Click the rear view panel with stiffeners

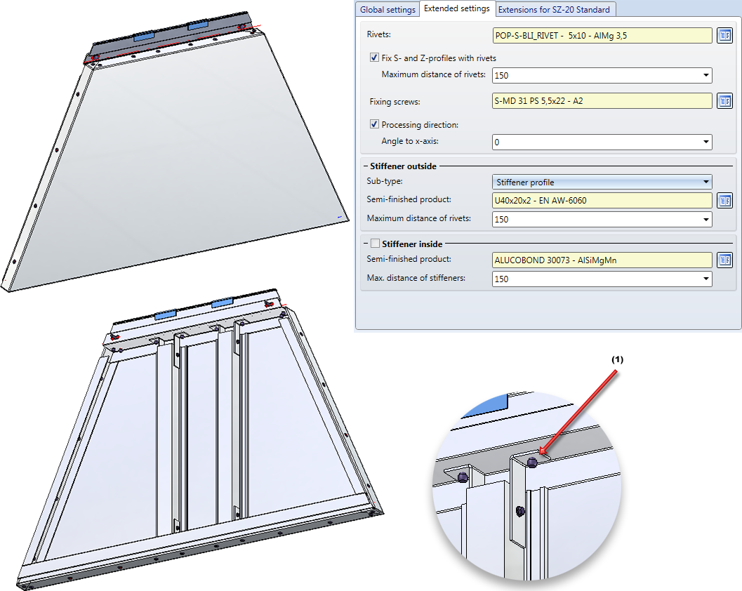click(199, 440)
